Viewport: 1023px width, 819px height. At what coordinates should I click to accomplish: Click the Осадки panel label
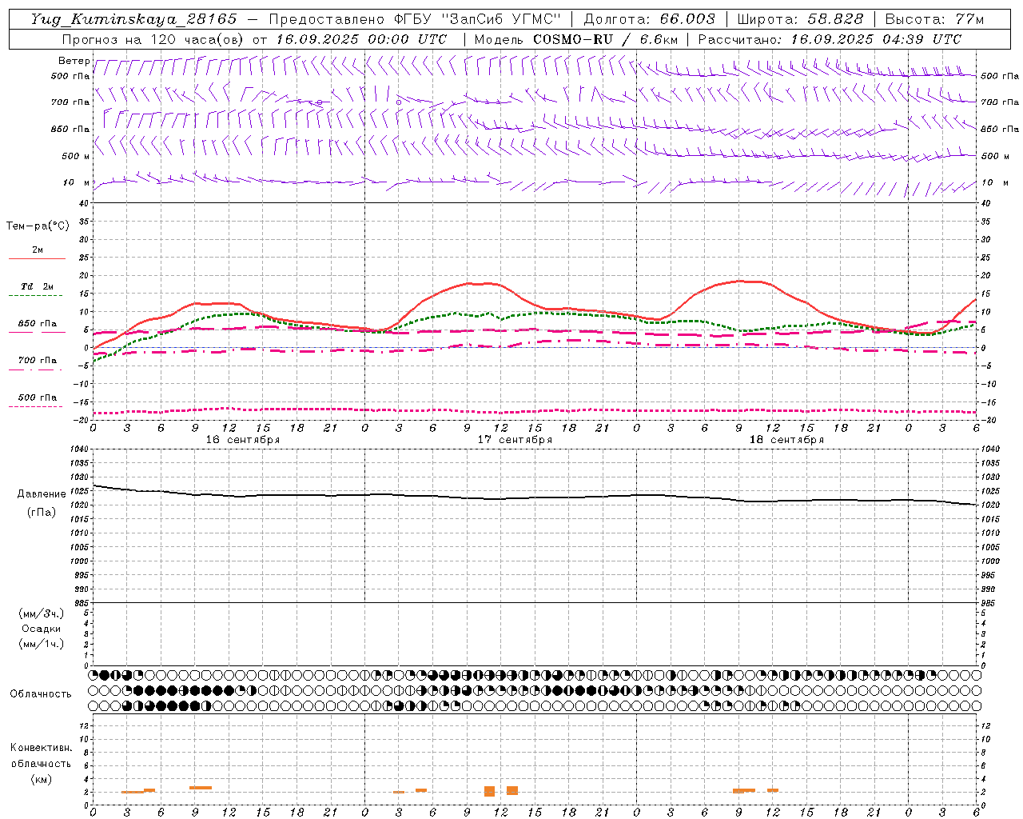coord(41,629)
